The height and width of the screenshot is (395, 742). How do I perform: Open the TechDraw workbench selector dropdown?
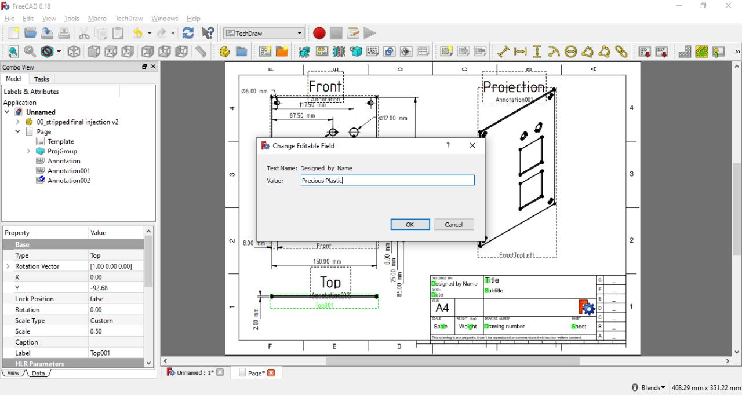click(x=264, y=34)
